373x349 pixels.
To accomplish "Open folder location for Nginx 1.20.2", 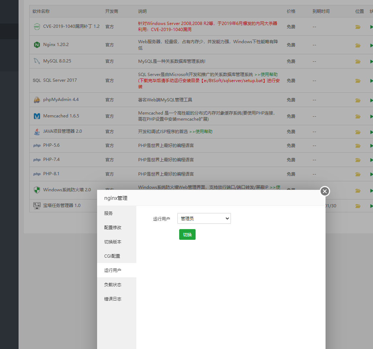I will [358, 45].
